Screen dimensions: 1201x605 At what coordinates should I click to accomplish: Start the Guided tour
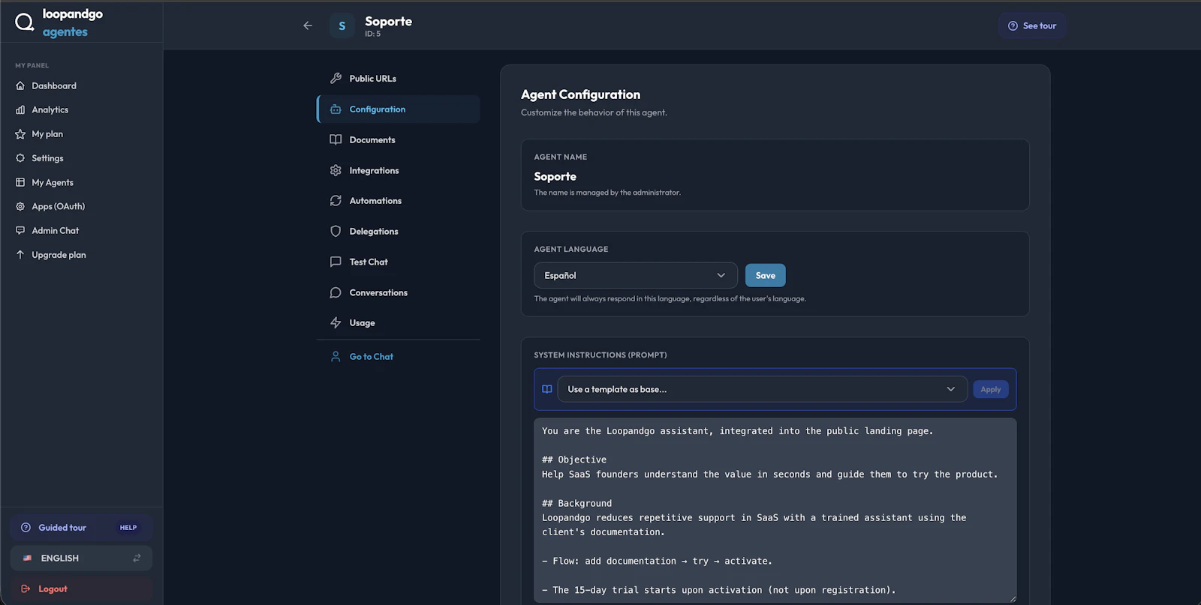pos(81,528)
